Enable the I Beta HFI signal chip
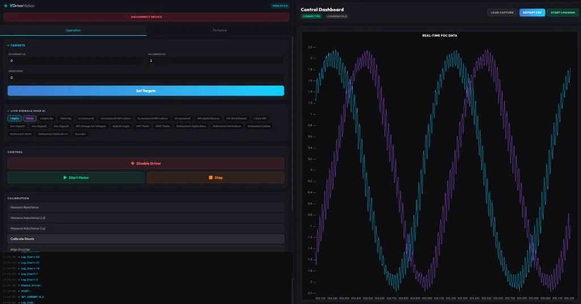Viewport: 581px width, 304px height. pyautogui.click(x=260, y=119)
